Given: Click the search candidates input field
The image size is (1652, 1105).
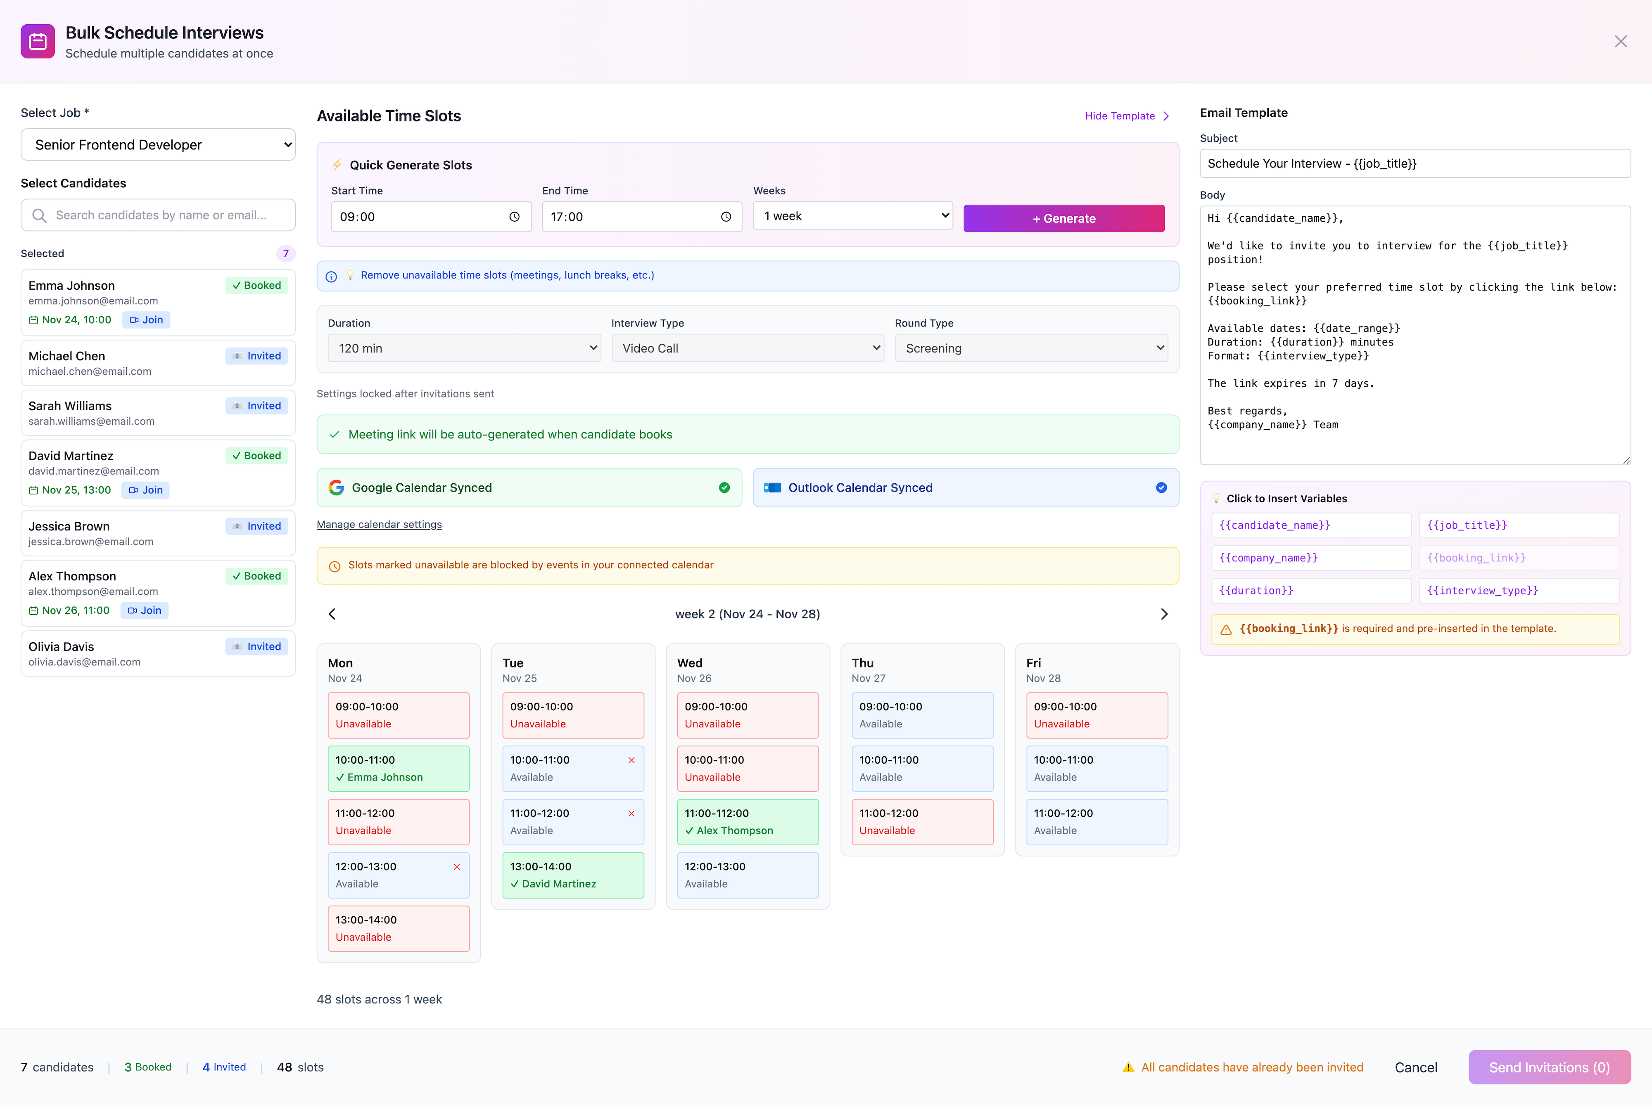Looking at the screenshot, I should pos(158,215).
